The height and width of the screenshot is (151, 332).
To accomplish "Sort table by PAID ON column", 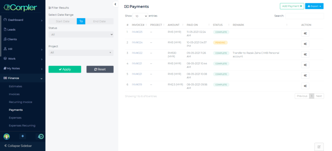I will [x=198, y=25].
